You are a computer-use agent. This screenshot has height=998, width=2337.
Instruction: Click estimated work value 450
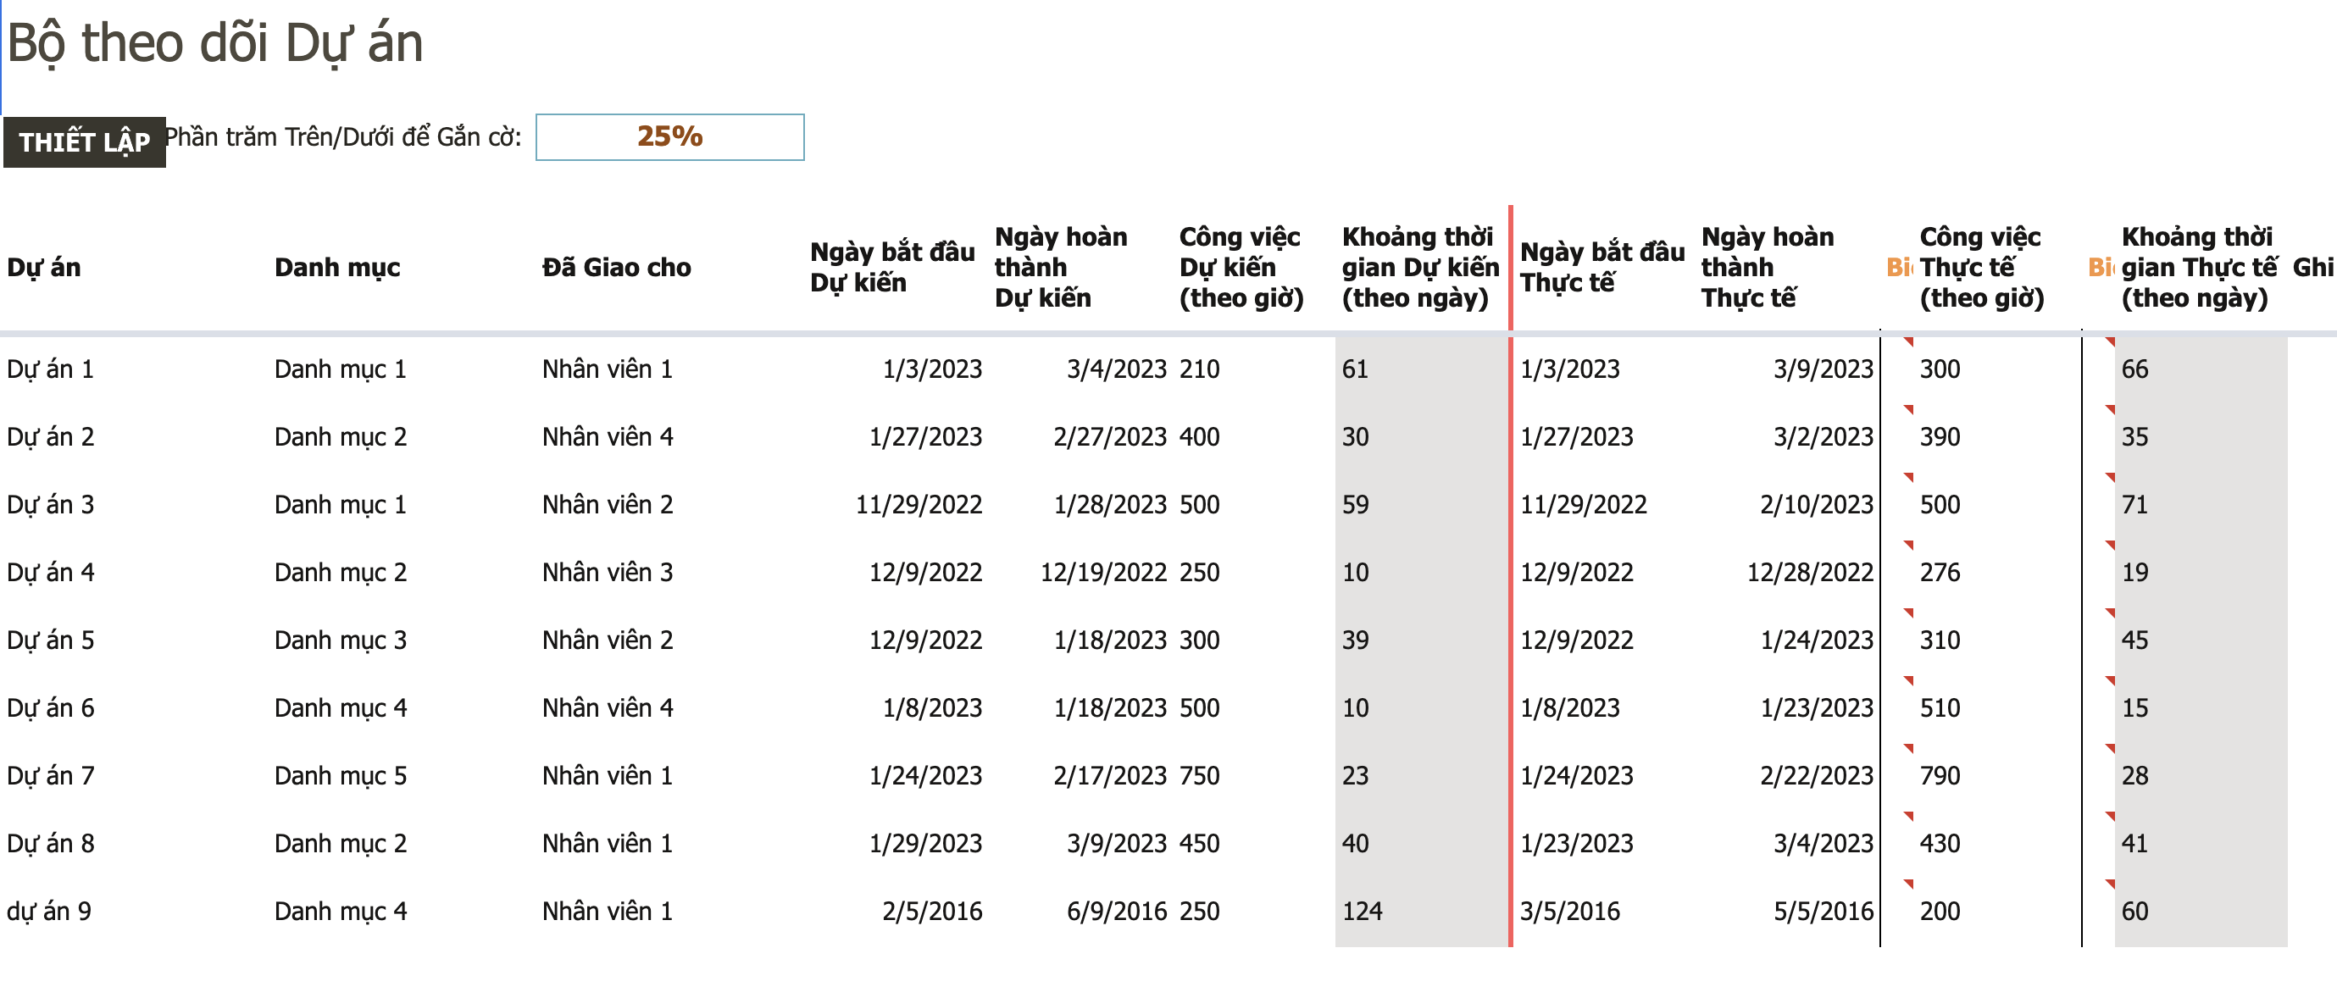1199,844
